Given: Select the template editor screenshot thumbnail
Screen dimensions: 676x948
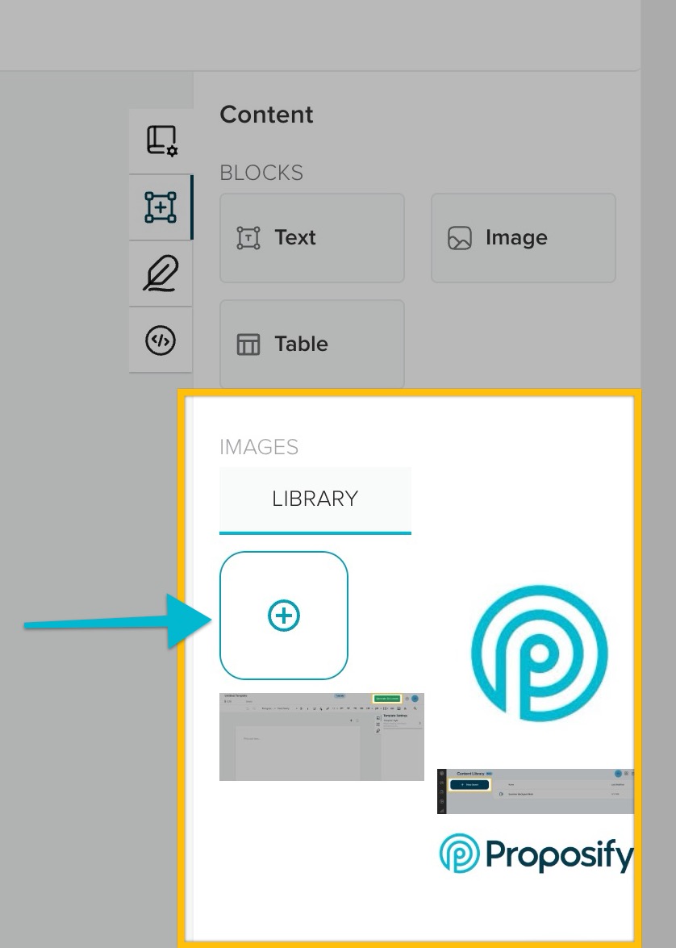Looking at the screenshot, I should tap(322, 737).
